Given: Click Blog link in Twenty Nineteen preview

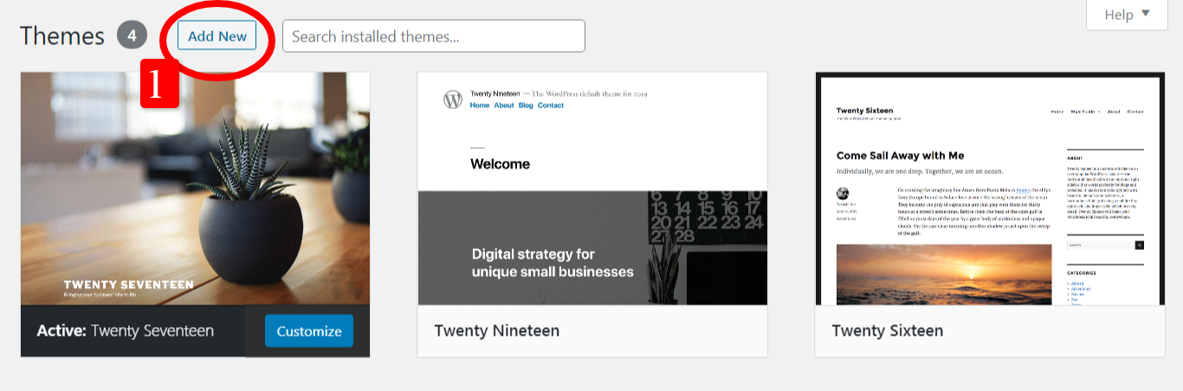Looking at the screenshot, I should (x=526, y=106).
